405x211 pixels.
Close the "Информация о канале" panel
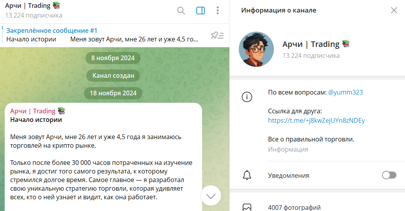394,11
